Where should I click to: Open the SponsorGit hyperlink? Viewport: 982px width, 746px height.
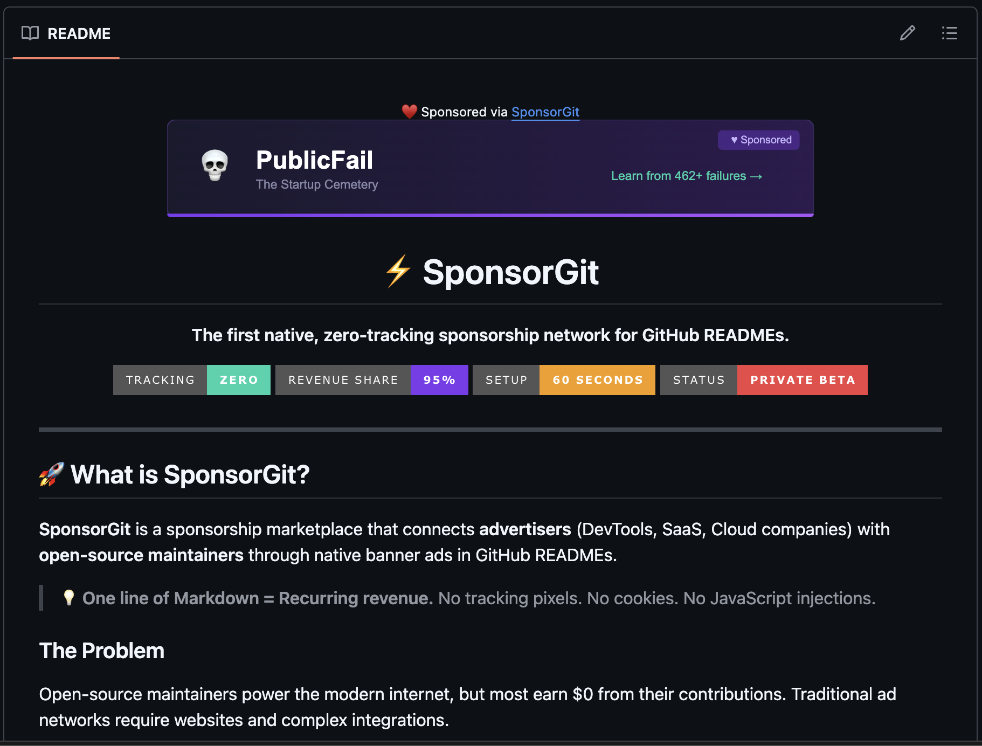[545, 112]
